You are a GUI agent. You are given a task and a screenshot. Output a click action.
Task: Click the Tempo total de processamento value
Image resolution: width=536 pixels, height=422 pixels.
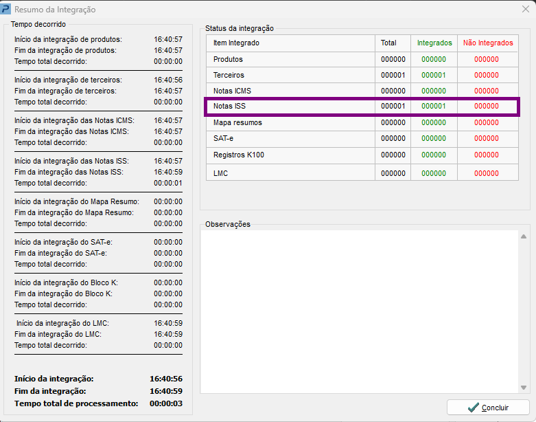(166, 403)
